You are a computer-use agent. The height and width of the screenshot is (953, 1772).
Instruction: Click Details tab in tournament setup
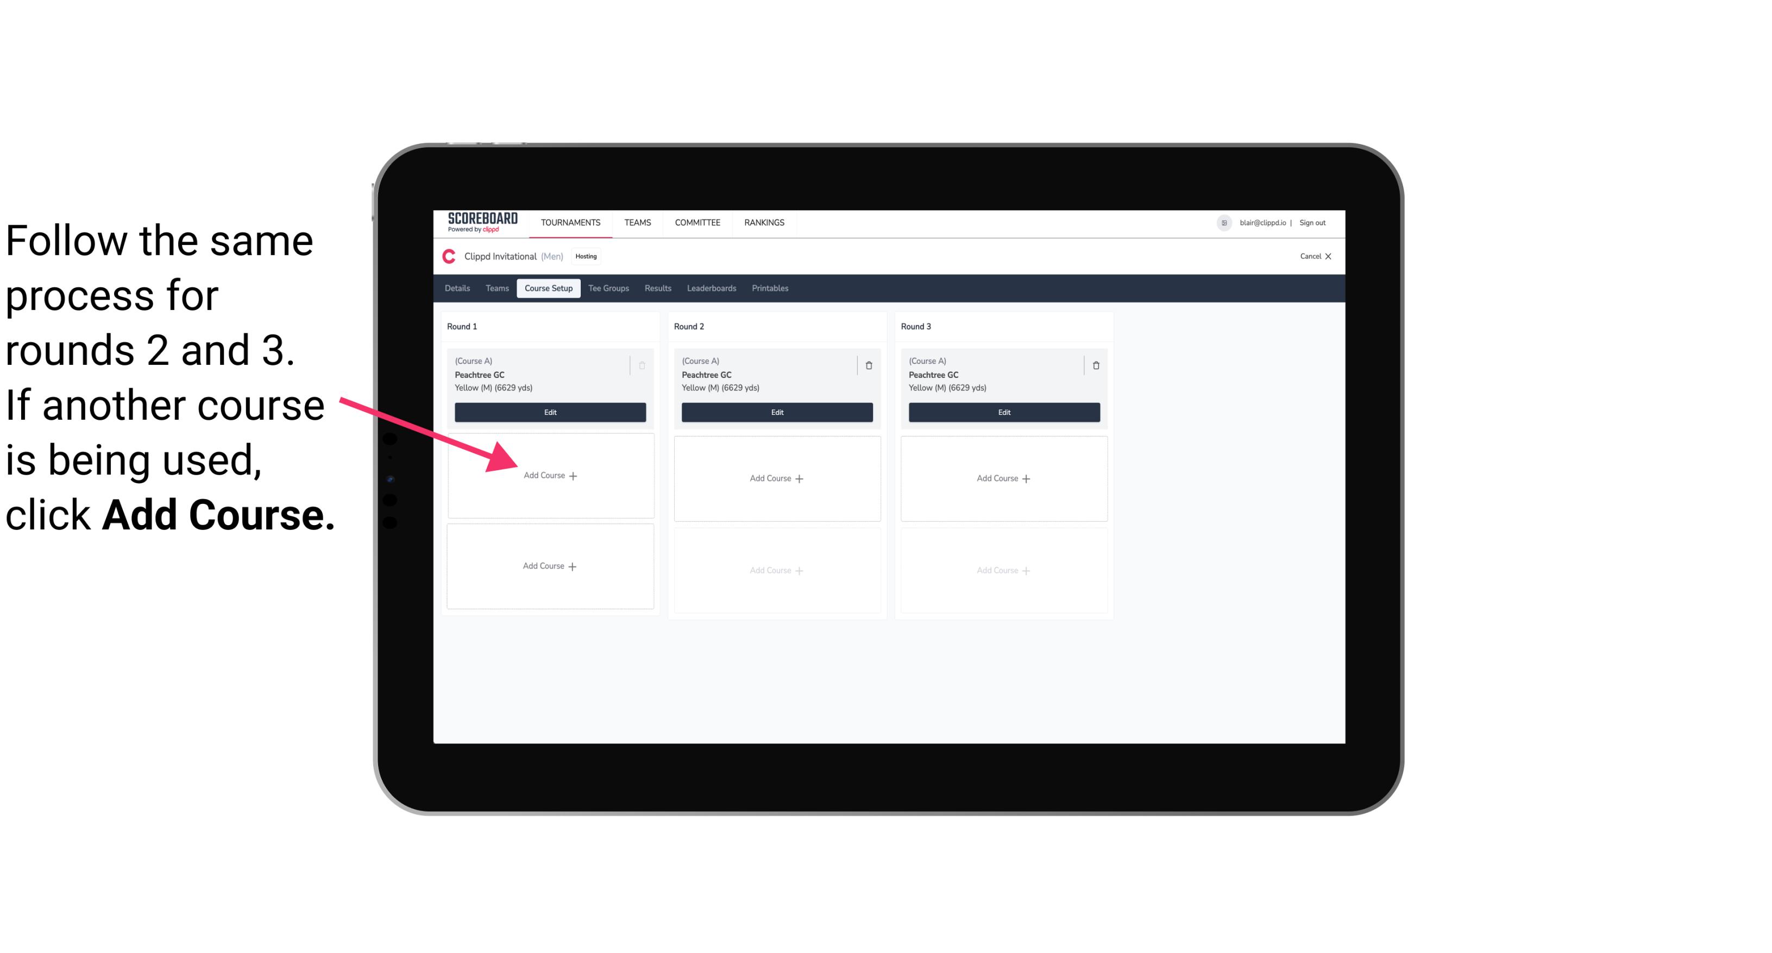(458, 288)
